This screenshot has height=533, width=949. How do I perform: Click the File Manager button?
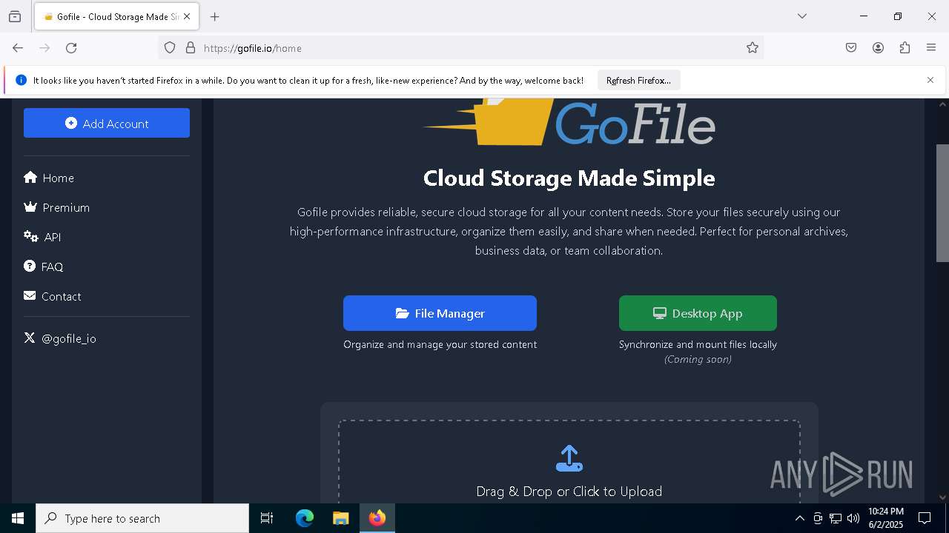[440, 313]
